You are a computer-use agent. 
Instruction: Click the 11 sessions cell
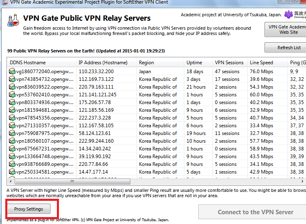[227, 133]
